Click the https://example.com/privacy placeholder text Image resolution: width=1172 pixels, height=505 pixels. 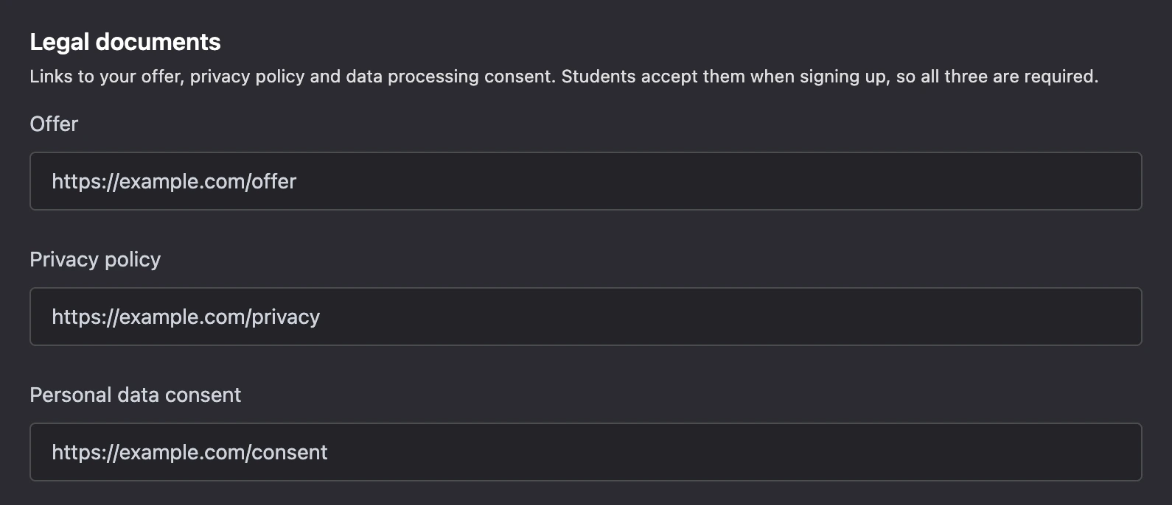point(186,317)
